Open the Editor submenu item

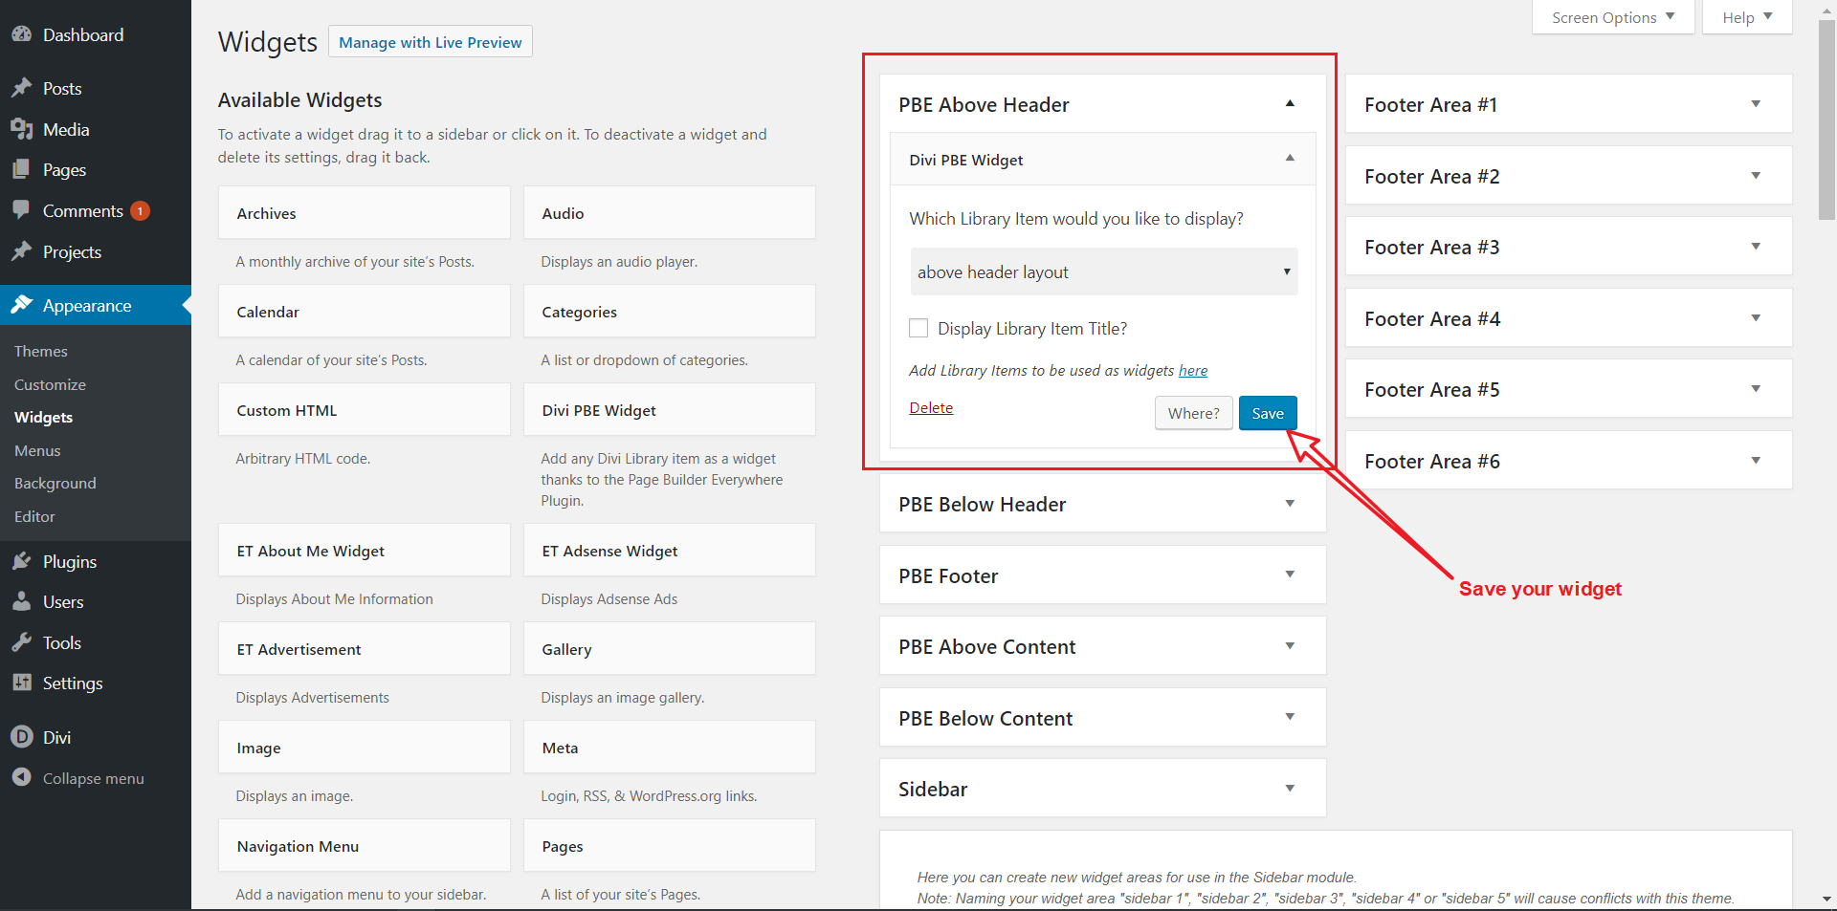click(x=34, y=516)
